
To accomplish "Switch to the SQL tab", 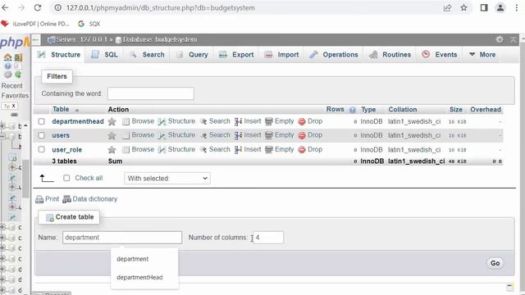I will pyautogui.click(x=105, y=55).
